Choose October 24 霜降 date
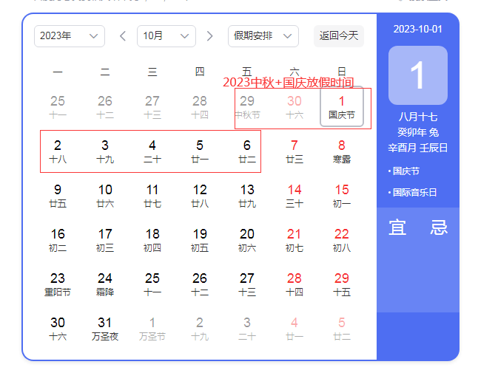Image resolution: width=478 pixels, height=370 pixels. pos(105,284)
